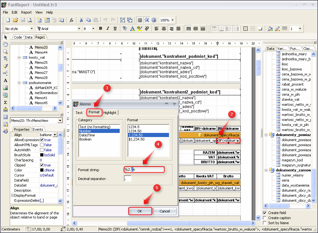This screenshot has width=318, height=233.
Task: Select the Zoom magnifier tool
Action: [5, 51]
